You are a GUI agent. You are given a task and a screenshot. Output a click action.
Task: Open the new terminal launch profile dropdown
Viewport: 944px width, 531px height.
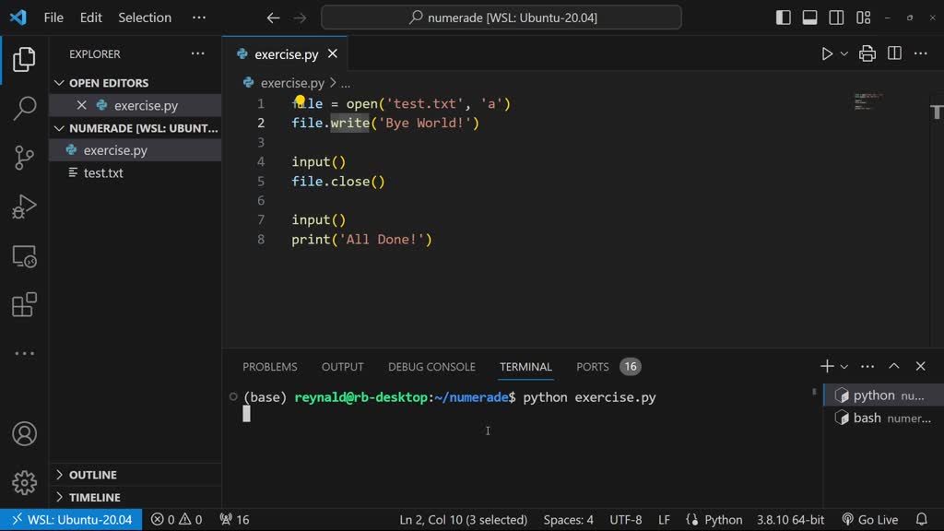844,367
